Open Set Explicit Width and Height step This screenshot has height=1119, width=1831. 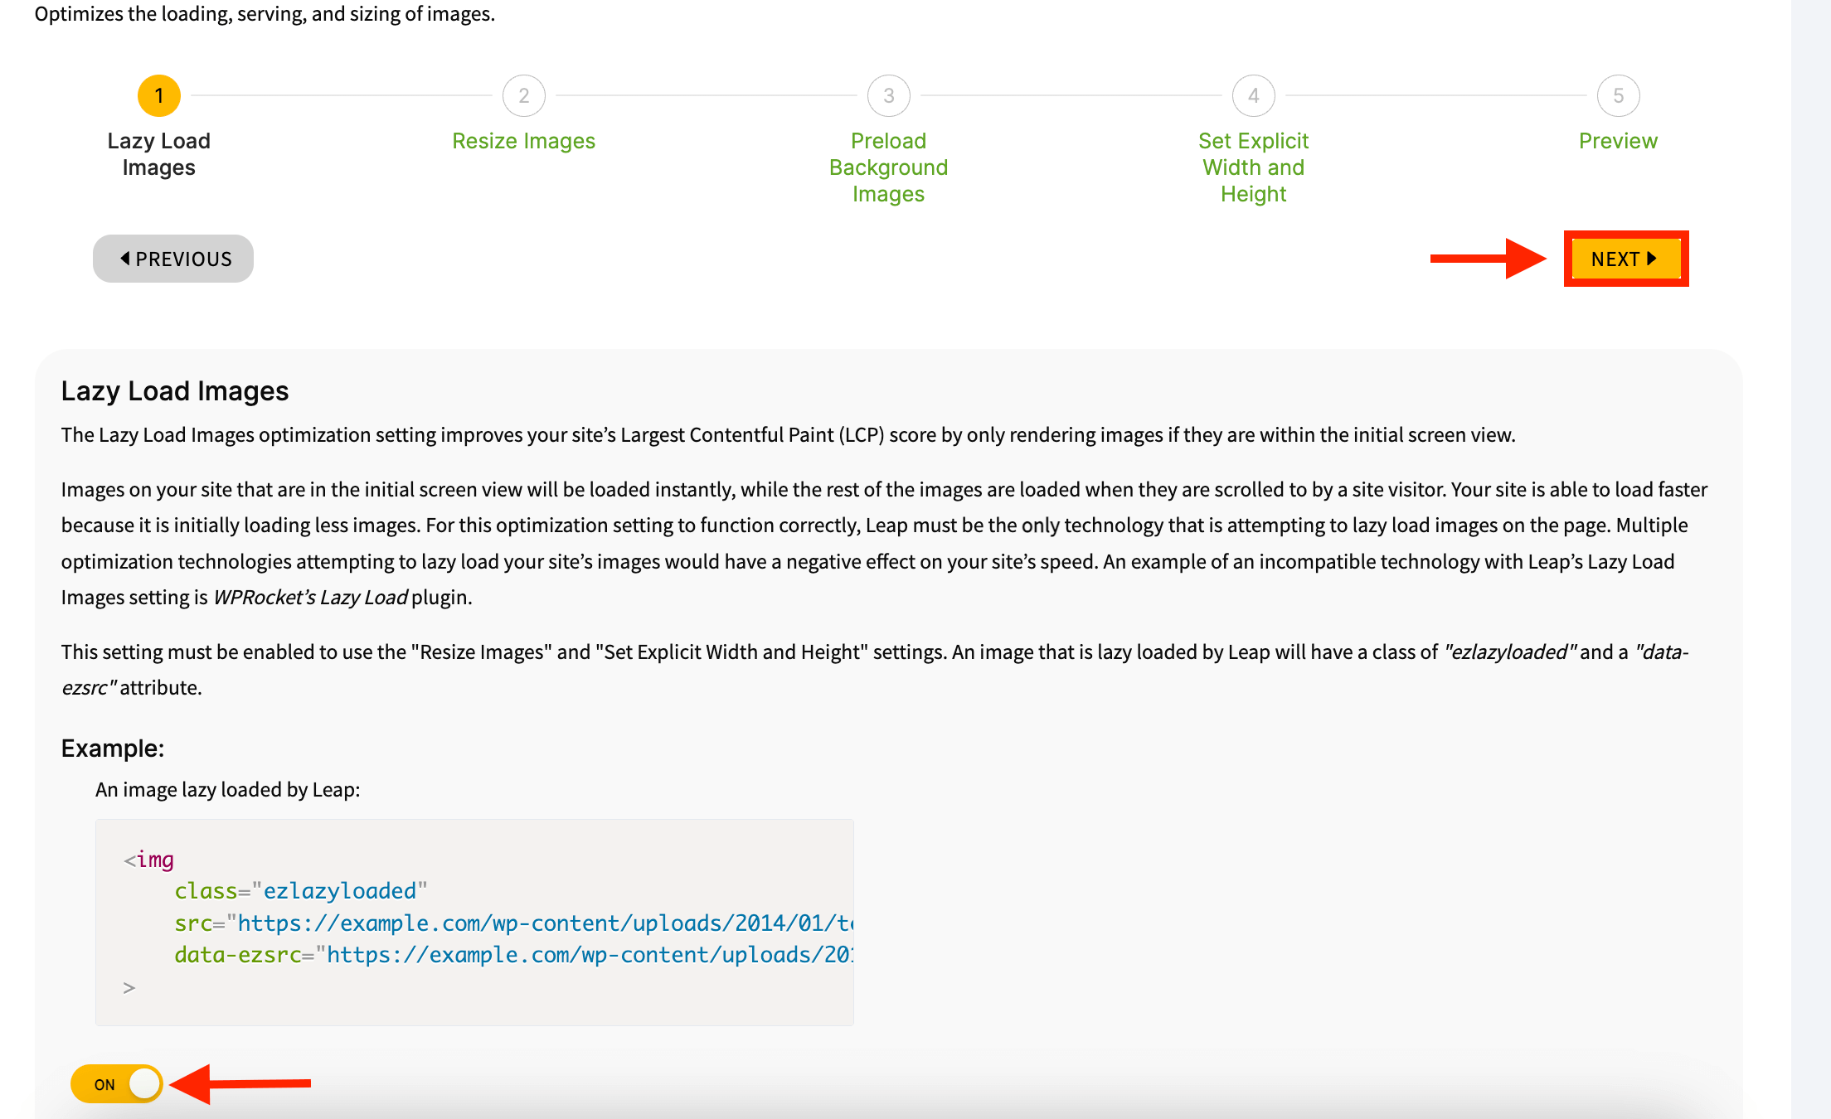1254,167
